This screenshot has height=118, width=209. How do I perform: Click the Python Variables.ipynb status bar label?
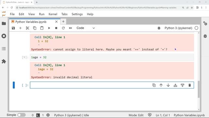click(189, 115)
